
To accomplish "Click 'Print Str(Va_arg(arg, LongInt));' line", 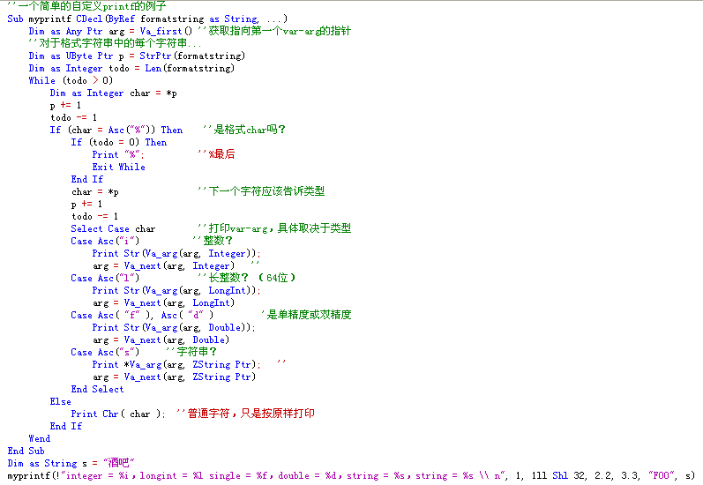I will 176,291.
